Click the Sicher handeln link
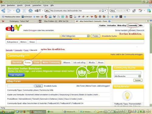Screen dimensions: 152x114 121,30
